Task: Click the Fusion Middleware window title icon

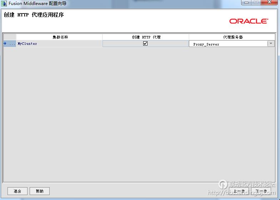Action: click(x=4, y=3)
